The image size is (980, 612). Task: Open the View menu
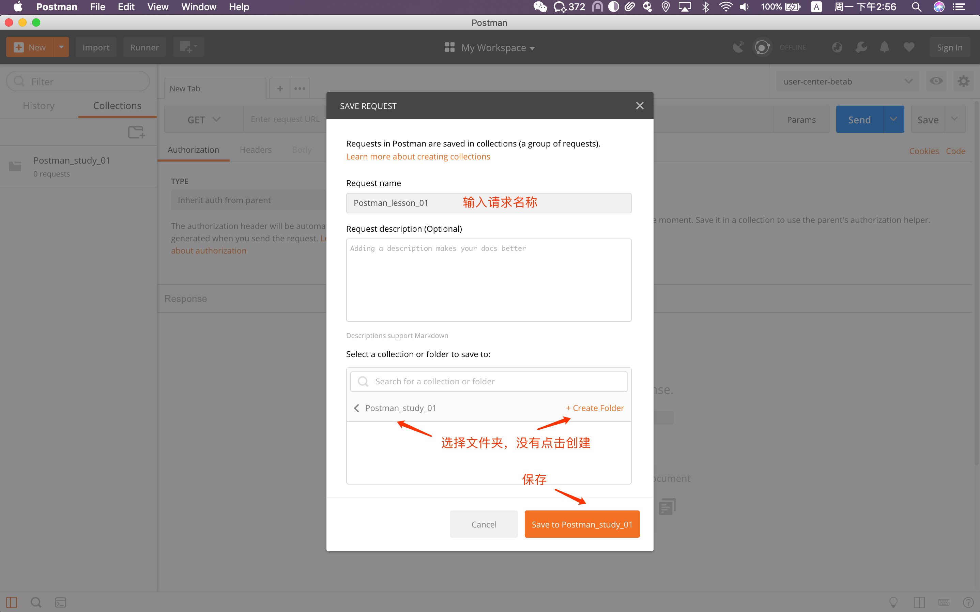[x=157, y=7]
